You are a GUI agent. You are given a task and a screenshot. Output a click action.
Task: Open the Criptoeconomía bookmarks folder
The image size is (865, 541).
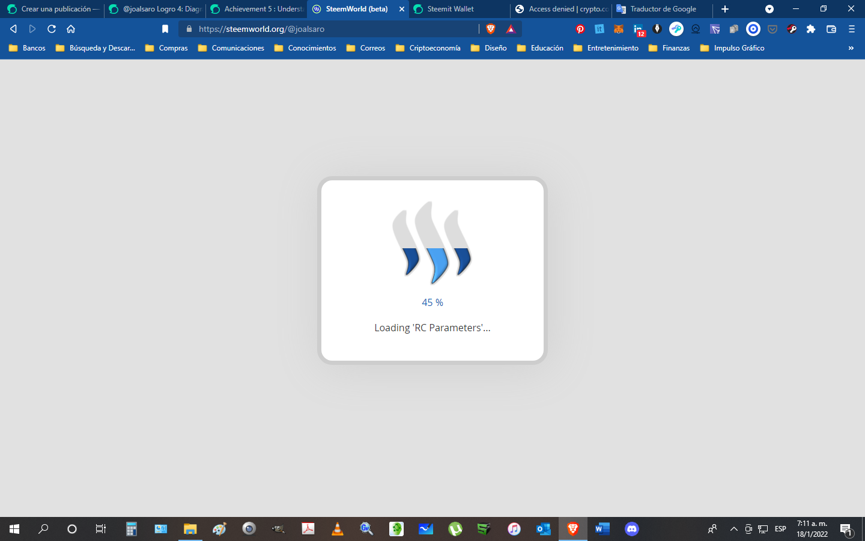coord(428,48)
